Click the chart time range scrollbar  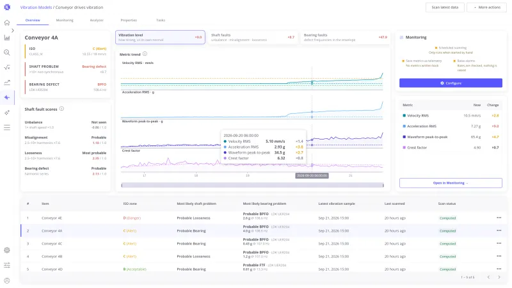coord(252,185)
